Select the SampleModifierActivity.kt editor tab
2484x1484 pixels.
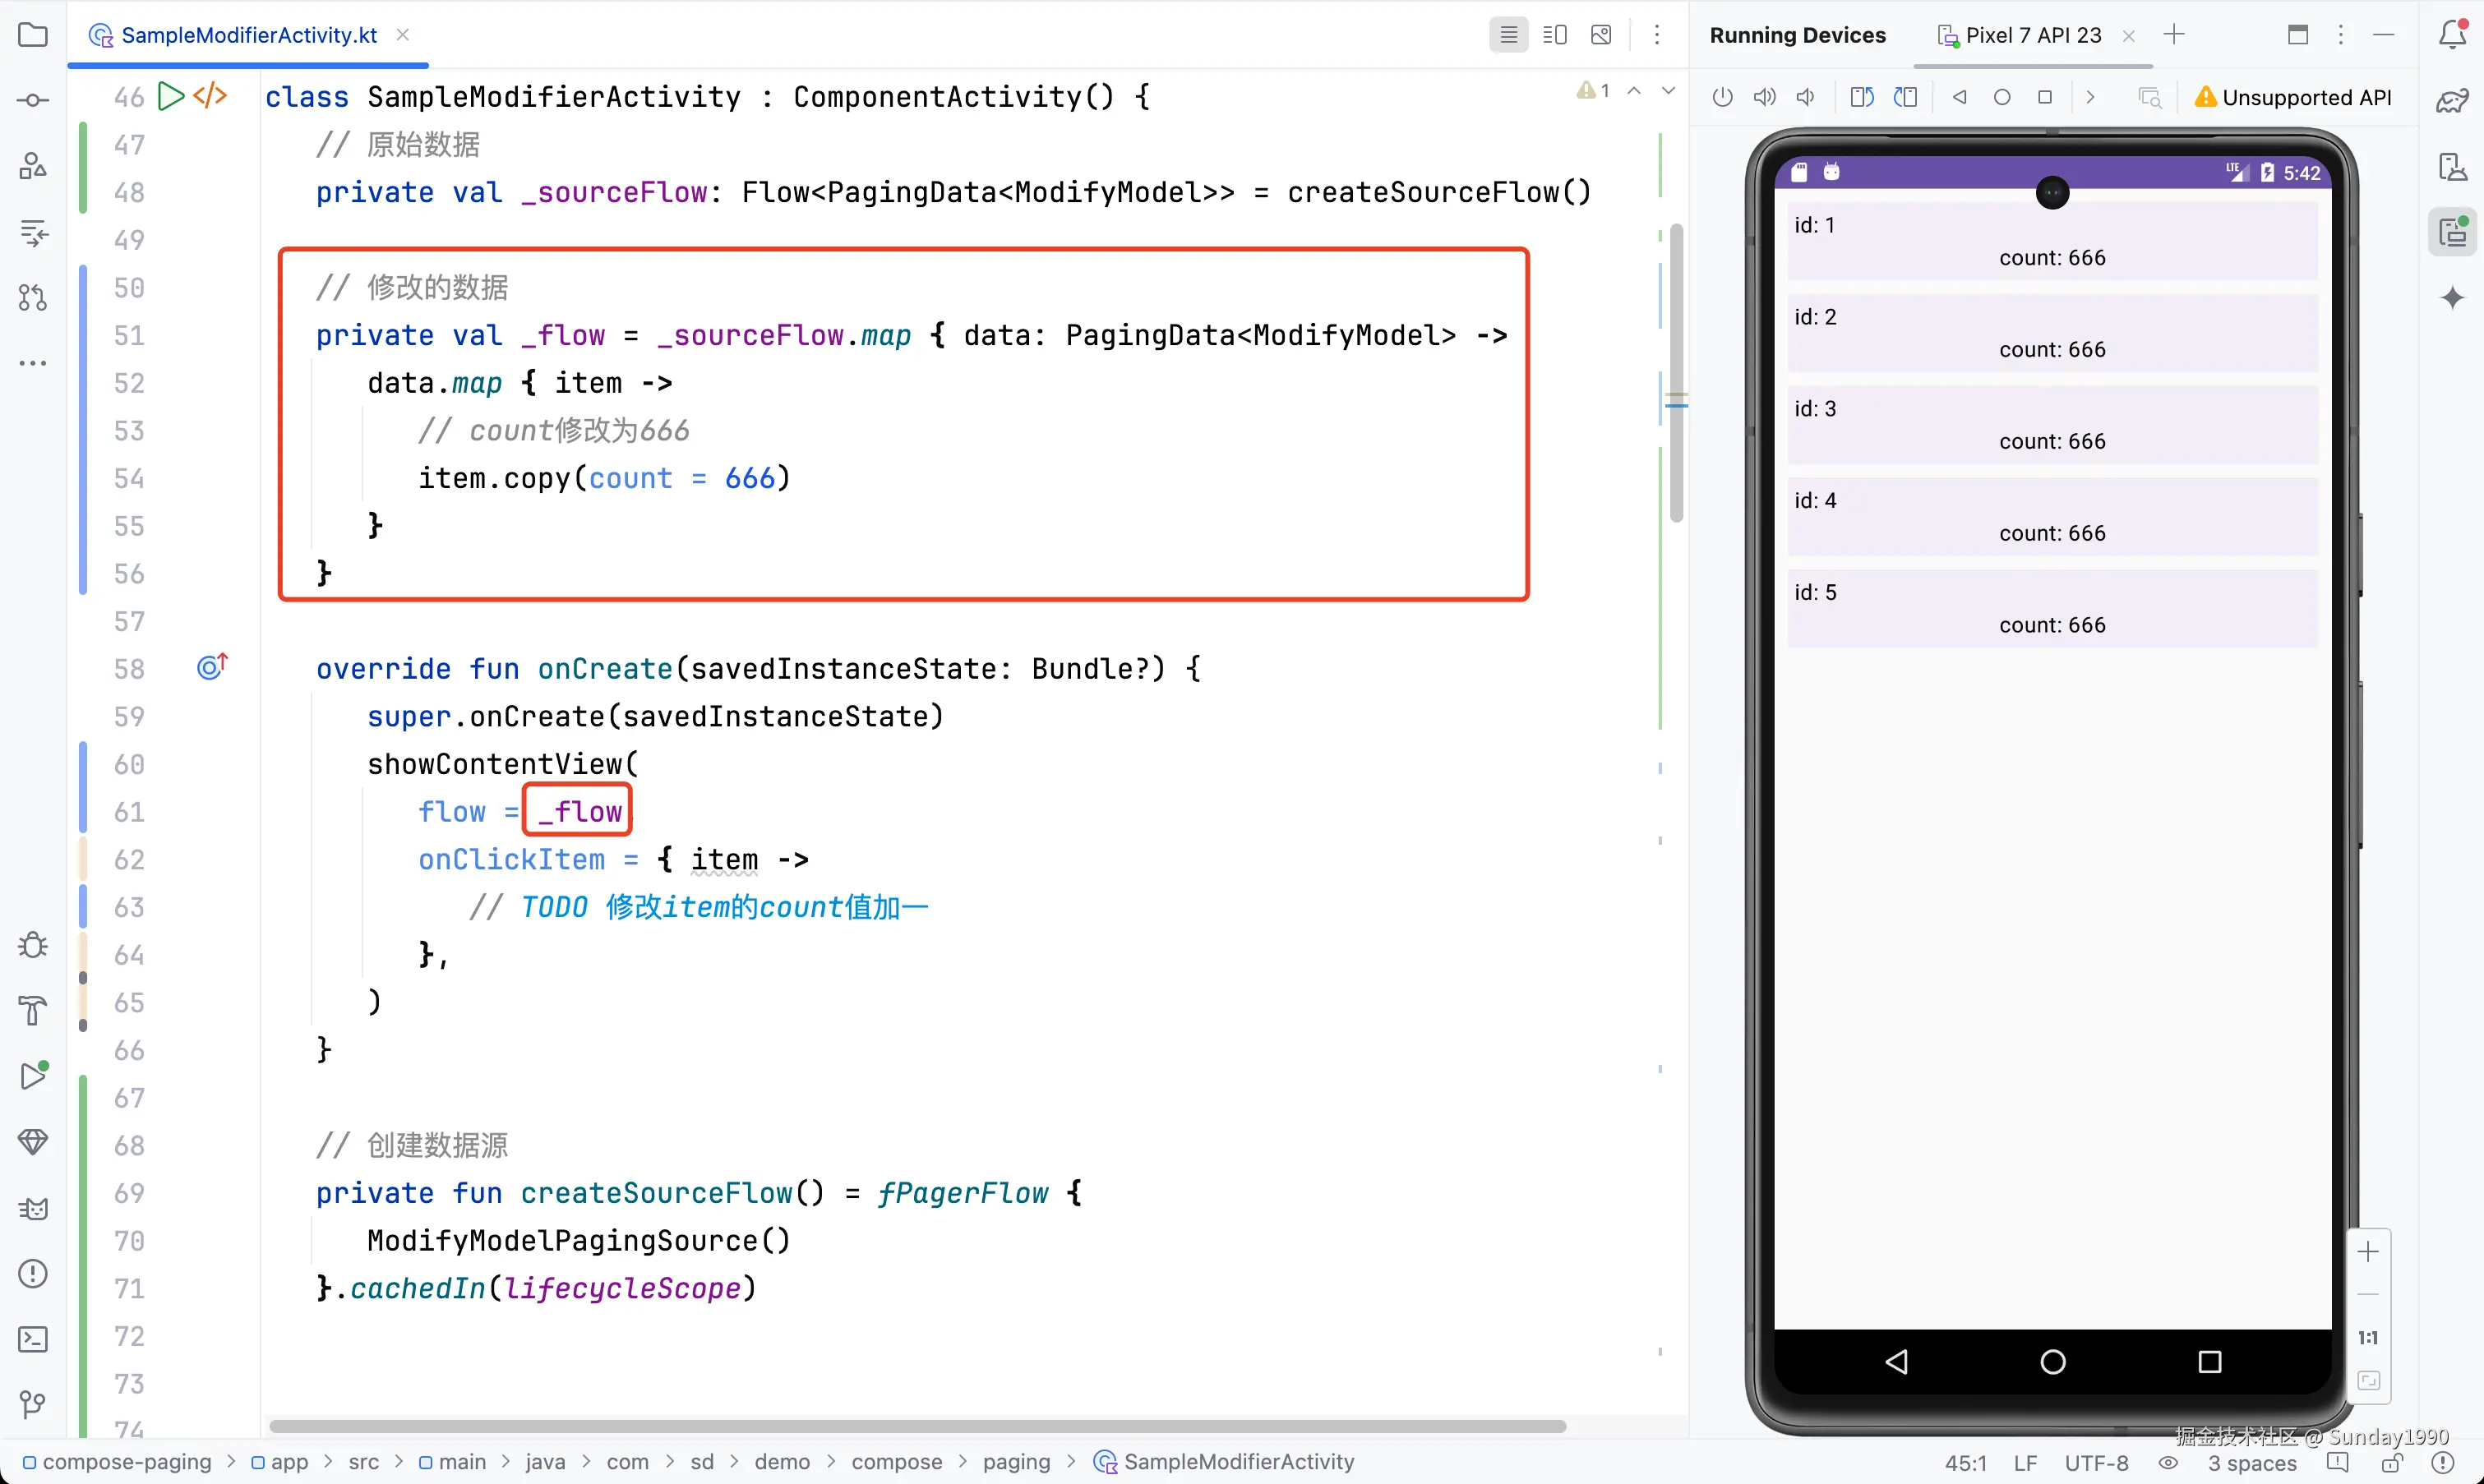tap(248, 35)
